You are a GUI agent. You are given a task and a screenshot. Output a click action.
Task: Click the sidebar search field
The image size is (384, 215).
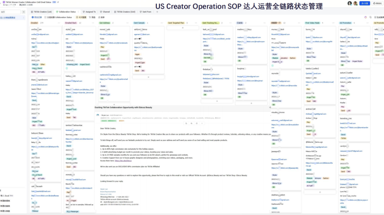tap(11, 12)
